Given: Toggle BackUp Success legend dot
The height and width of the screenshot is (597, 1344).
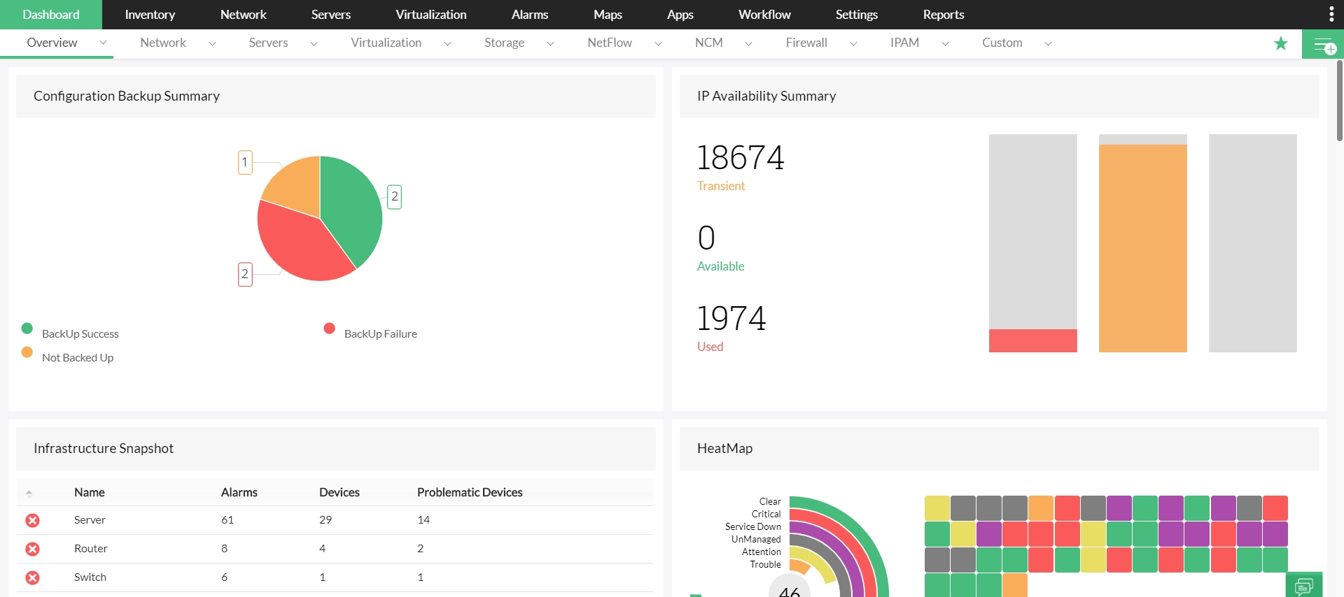Looking at the screenshot, I should pyautogui.click(x=27, y=328).
